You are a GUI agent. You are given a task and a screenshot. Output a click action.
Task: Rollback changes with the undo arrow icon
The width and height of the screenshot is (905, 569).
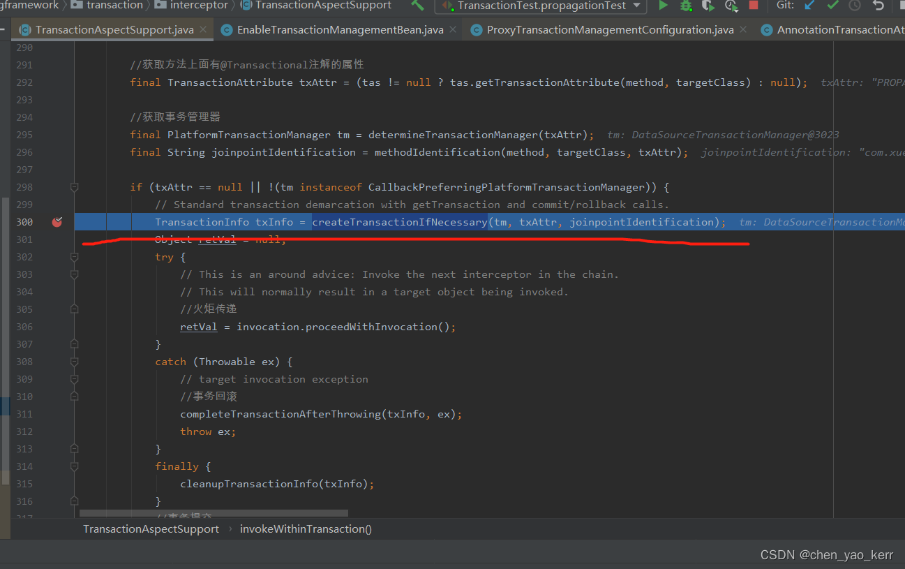tap(878, 5)
